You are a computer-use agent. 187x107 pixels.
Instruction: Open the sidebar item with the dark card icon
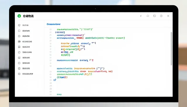(25, 42)
